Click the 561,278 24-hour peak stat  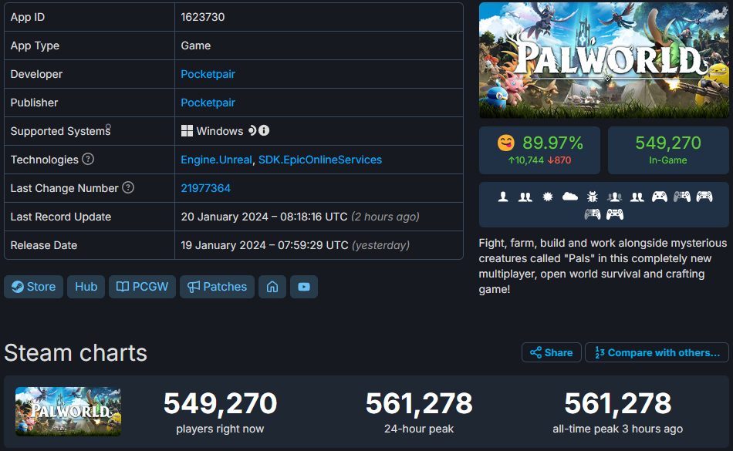(x=419, y=412)
